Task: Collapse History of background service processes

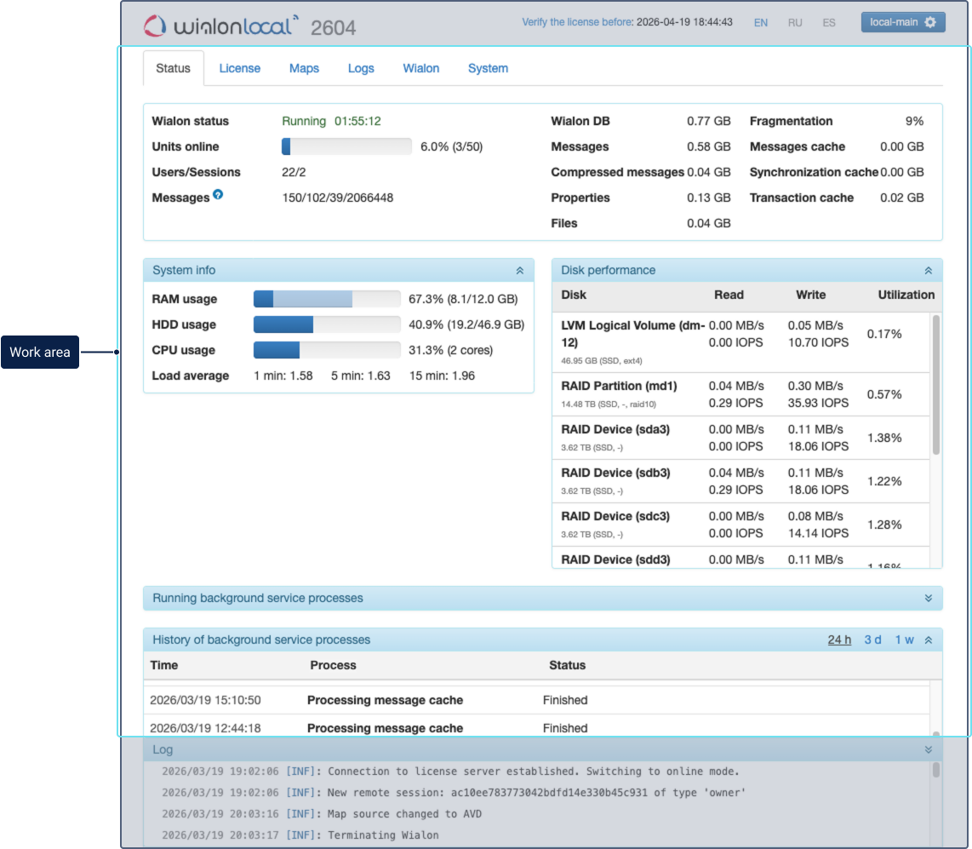Action: [928, 640]
